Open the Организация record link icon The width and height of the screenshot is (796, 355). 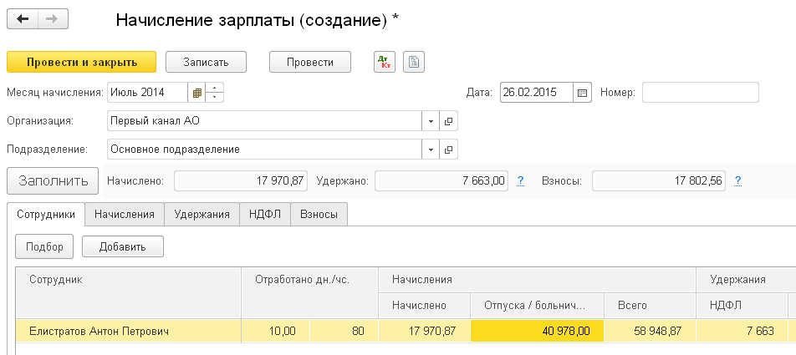pos(449,121)
